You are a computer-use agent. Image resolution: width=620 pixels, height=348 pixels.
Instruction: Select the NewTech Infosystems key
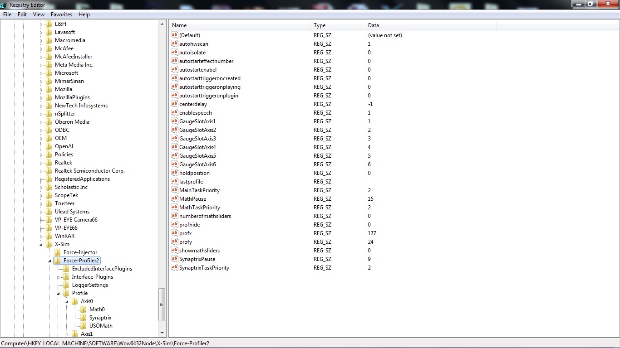pos(81,106)
